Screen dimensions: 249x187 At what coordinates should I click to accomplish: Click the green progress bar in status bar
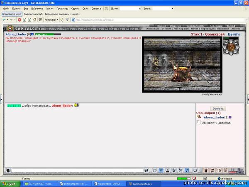[183, 179]
